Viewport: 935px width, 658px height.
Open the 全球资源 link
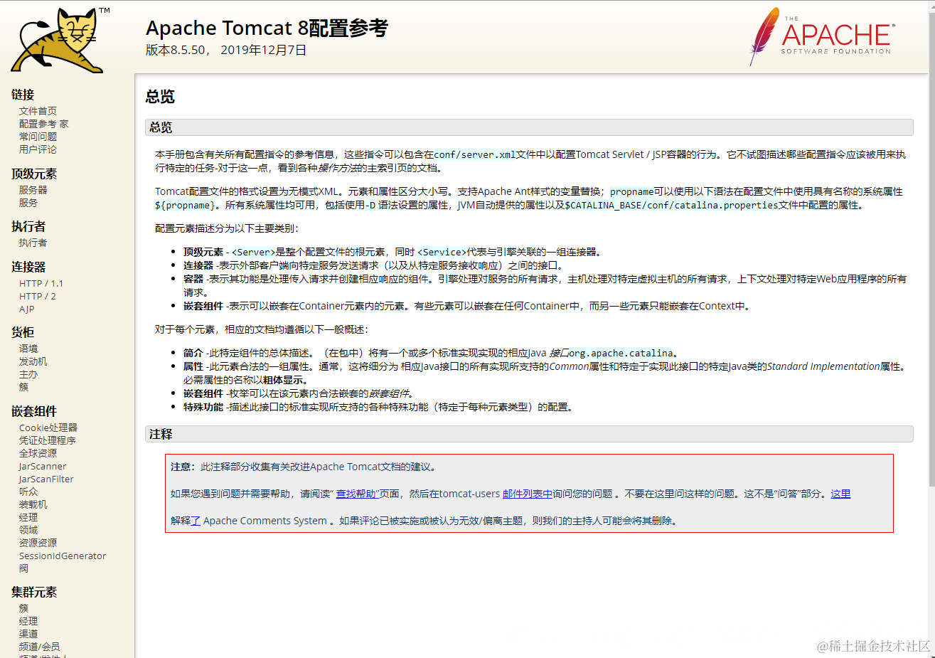pyautogui.click(x=38, y=453)
